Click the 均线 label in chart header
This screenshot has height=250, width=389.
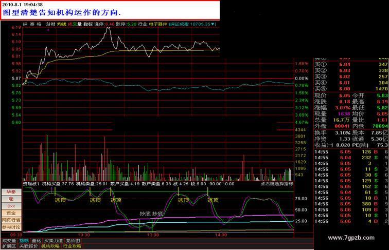[x=62, y=24]
